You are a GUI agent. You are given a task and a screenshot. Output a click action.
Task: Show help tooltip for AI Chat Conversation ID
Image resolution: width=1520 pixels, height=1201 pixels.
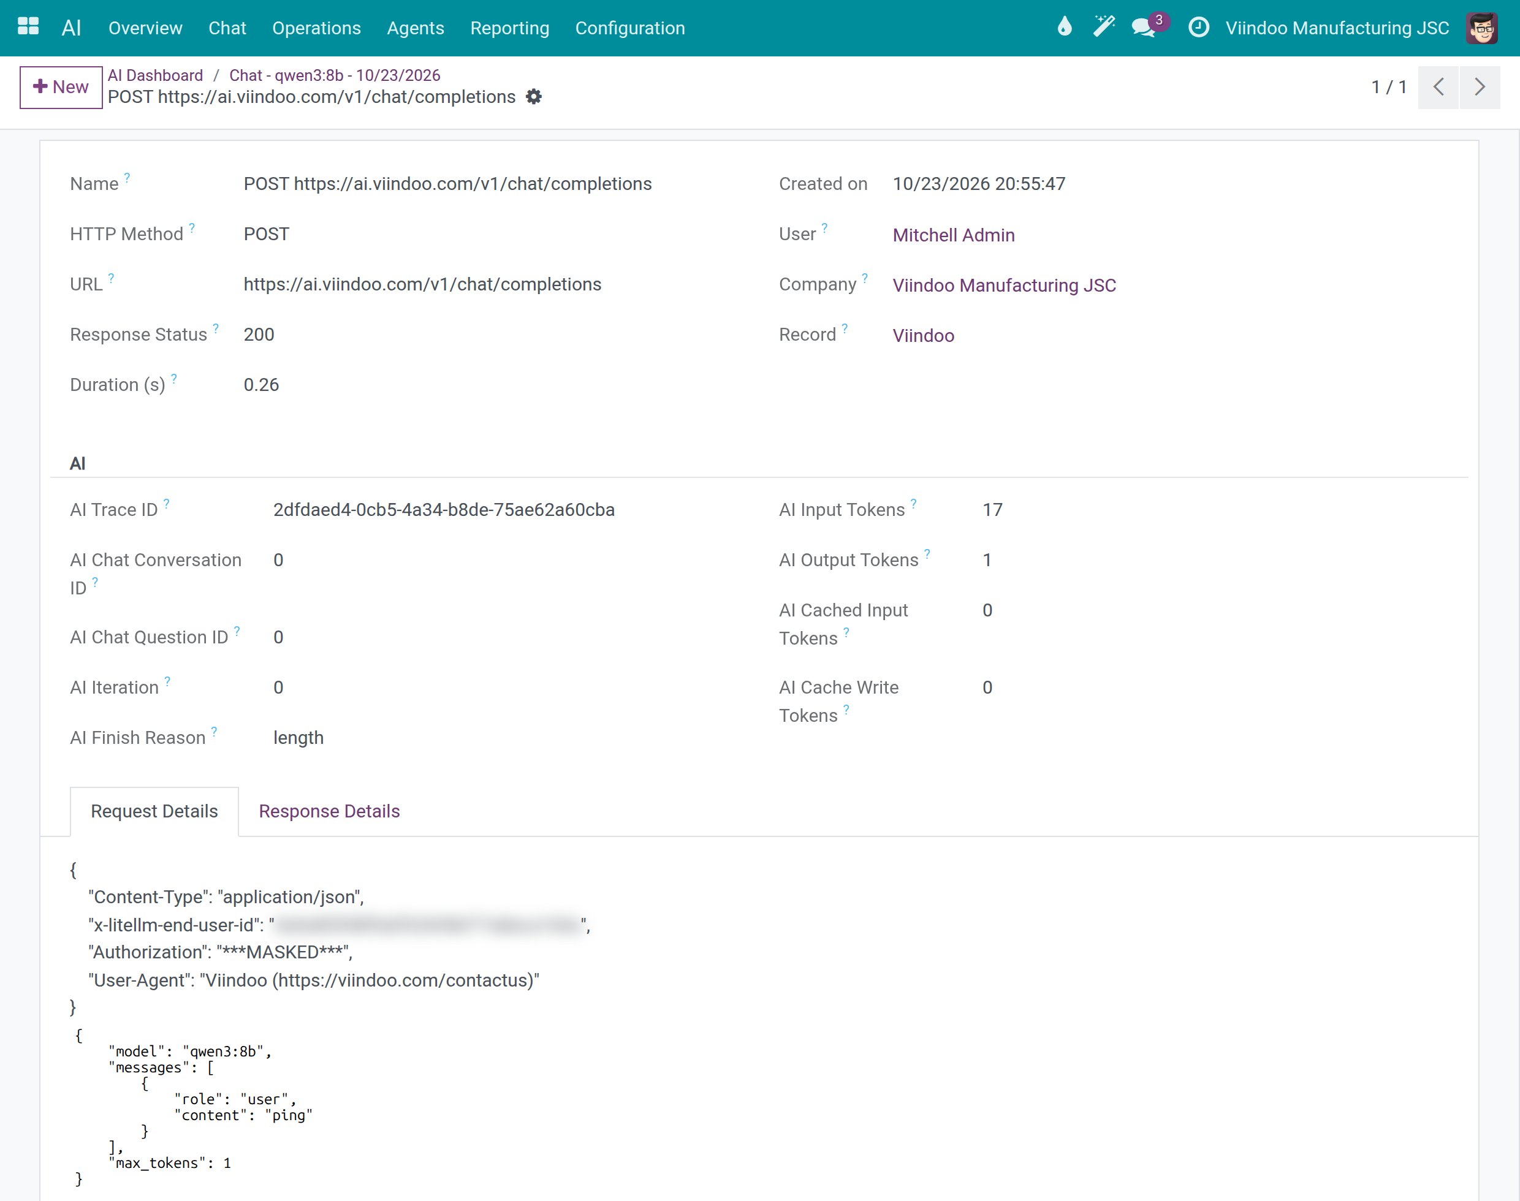pos(95,582)
